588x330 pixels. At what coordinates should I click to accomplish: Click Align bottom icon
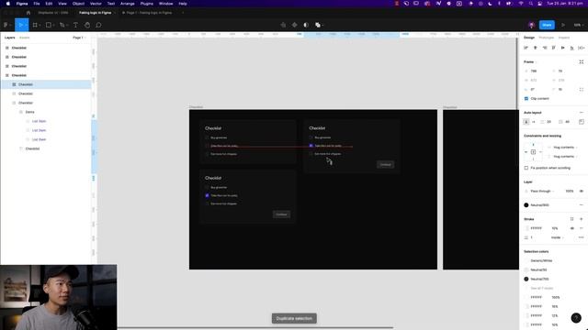pos(571,48)
